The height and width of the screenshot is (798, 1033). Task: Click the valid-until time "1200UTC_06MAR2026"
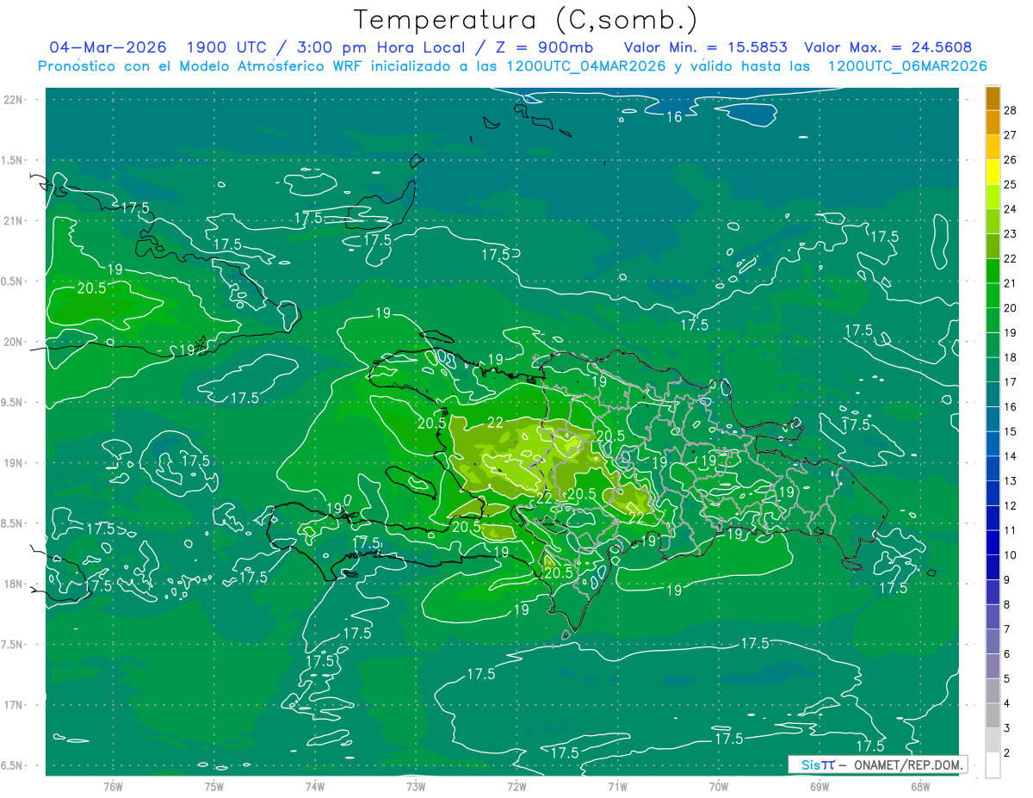click(907, 66)
